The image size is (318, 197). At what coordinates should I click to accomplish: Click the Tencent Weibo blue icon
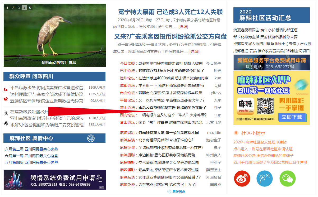click(265, 179)
